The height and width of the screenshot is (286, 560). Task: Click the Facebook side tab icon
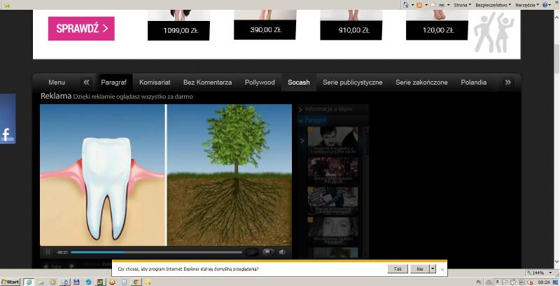pyautogui.click(x=8, y=135)
